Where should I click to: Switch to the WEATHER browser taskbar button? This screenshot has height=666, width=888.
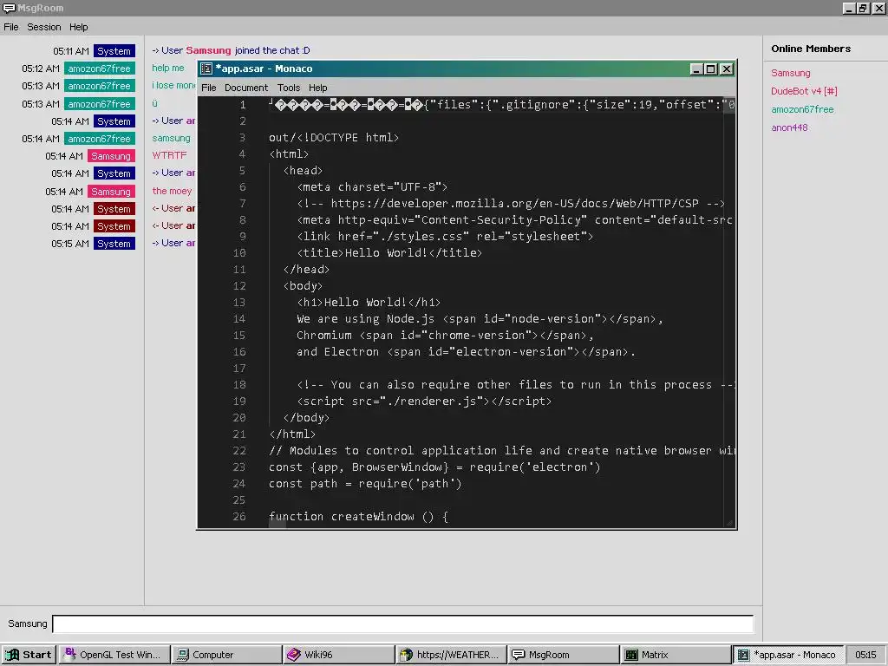coord(451,655)
